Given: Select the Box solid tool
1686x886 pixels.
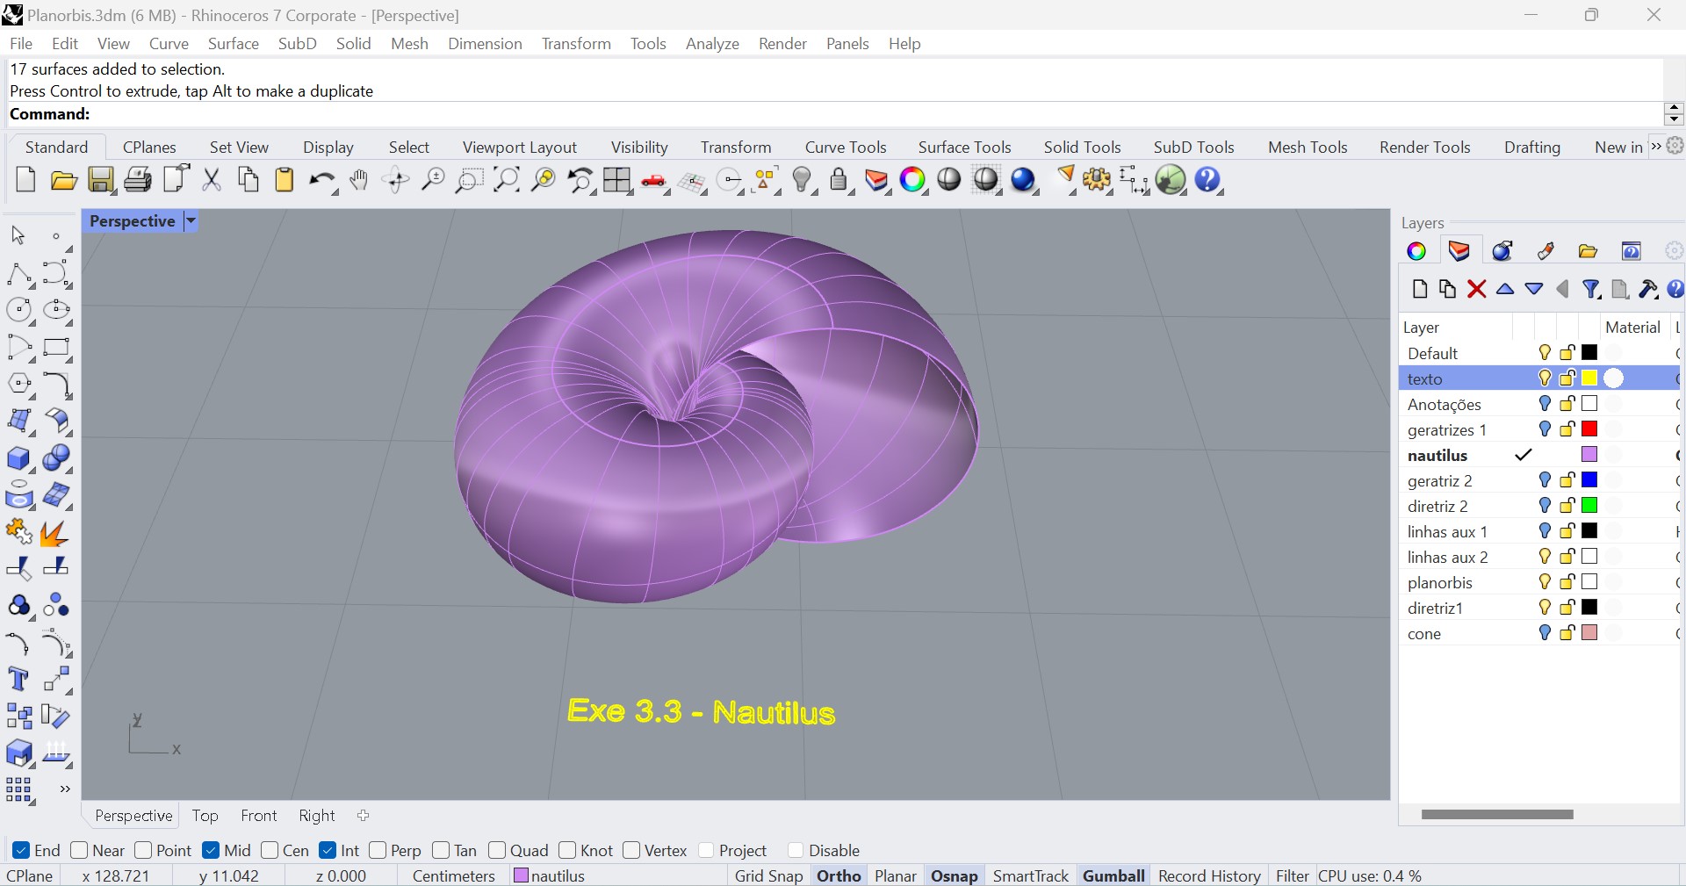Looking at the screenshot, I should pos(19,458).
